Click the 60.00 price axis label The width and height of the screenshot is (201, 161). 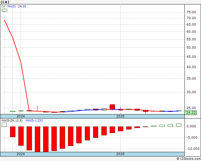[191, 32]
